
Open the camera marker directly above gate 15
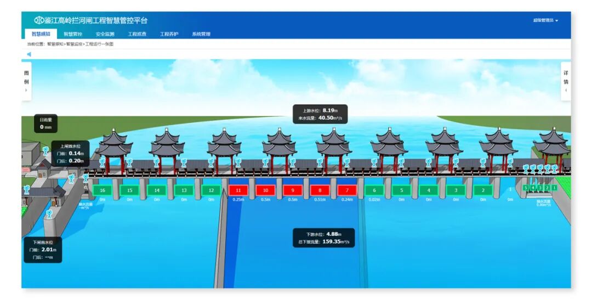(129, 162)
